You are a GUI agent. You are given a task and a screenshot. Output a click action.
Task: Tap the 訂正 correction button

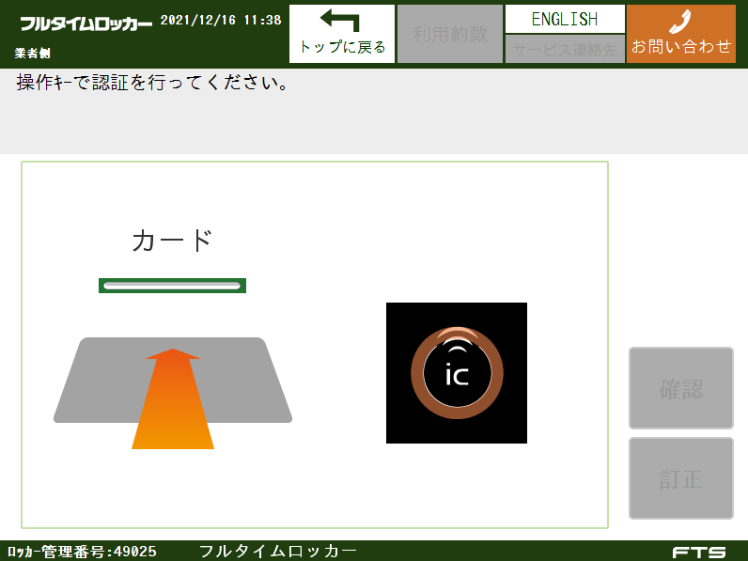(681, 478)
